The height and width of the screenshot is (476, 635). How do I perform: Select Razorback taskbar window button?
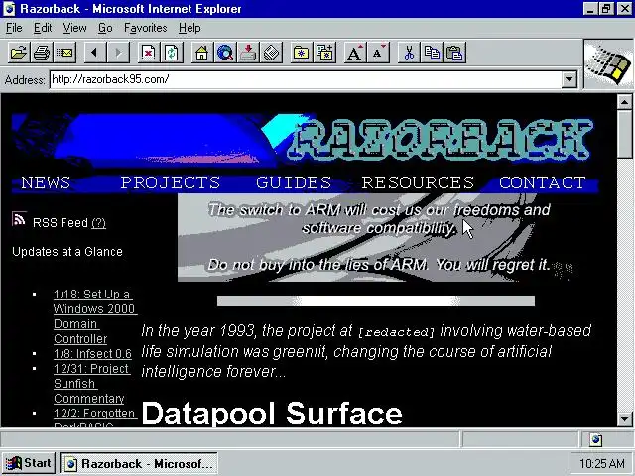pos(139,463)
